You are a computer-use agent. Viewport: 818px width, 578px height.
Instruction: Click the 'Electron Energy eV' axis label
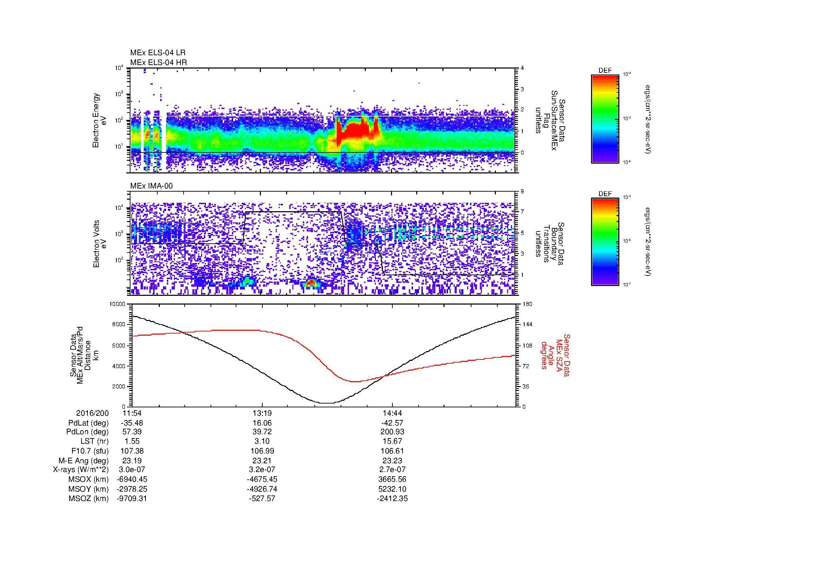(100, 120)
